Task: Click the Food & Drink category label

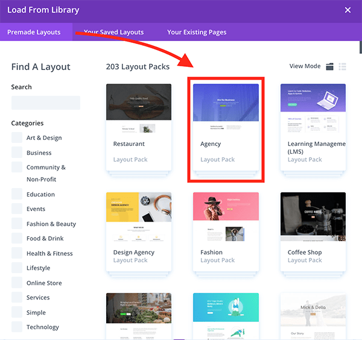Action: [45, 238]
